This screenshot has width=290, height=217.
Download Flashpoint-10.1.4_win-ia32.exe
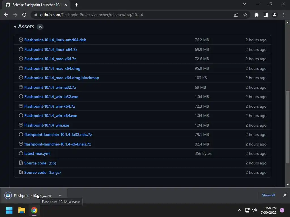pyautogui.click(x=51, y=97)
